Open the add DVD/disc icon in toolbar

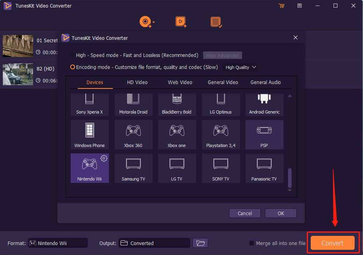(145, 22)
